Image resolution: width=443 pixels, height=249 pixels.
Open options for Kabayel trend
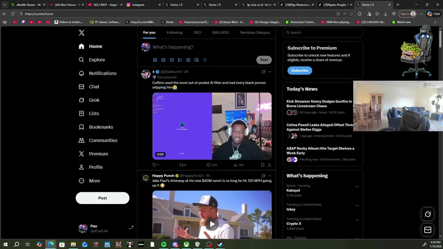click(357, 187)
